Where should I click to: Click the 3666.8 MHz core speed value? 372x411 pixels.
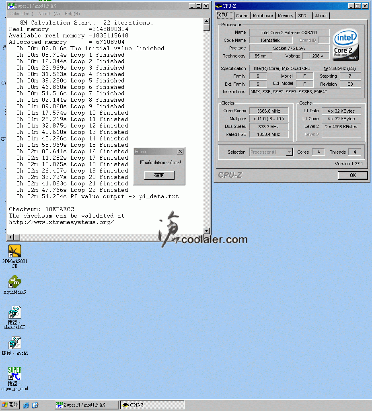(x=269, y=111)
